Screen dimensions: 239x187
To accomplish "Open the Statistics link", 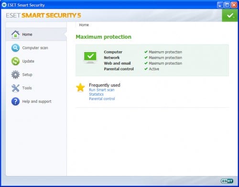I will [96, 94].
